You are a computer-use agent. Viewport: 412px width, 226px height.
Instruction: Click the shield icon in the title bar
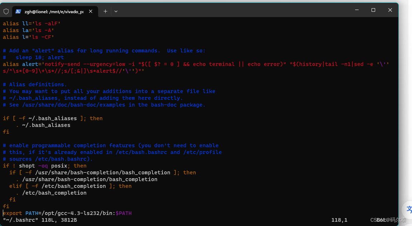[x=6, y=11]
